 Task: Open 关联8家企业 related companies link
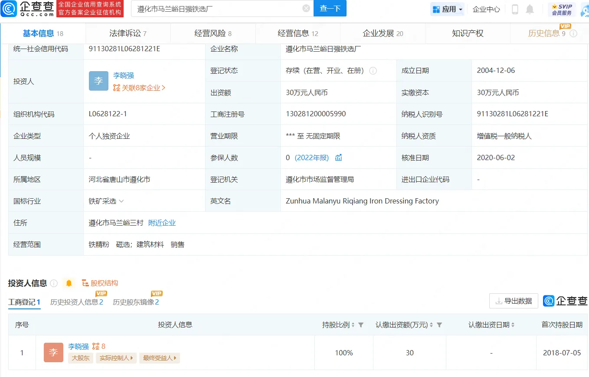coord(140,88)
